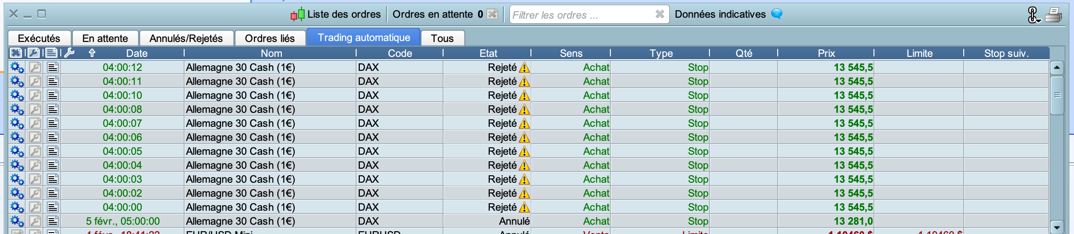Viewport: 1074px width, 234px height.
Task: Open the Annulés/Rejetés tab
Action: click(x=186, y=38)
